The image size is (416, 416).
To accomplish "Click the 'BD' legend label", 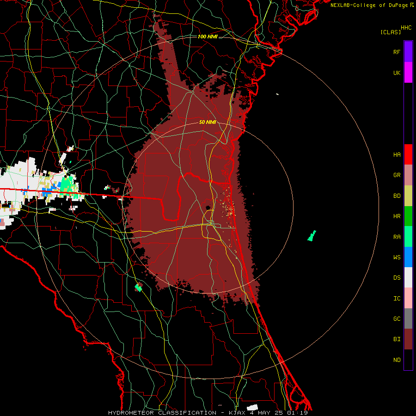I will point(397,196).
